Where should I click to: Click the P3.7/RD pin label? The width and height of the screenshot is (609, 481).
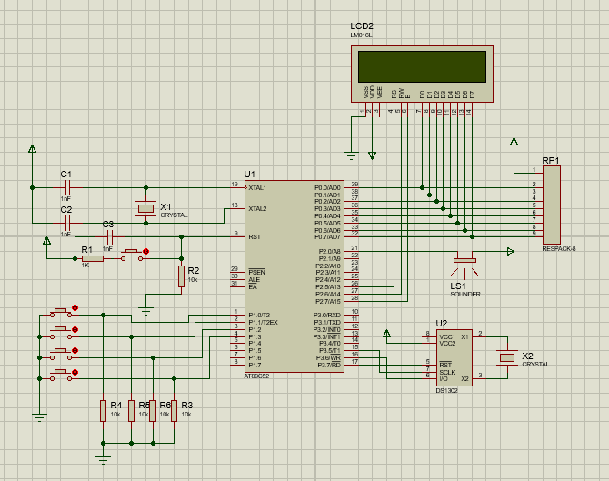click(329, 366)
